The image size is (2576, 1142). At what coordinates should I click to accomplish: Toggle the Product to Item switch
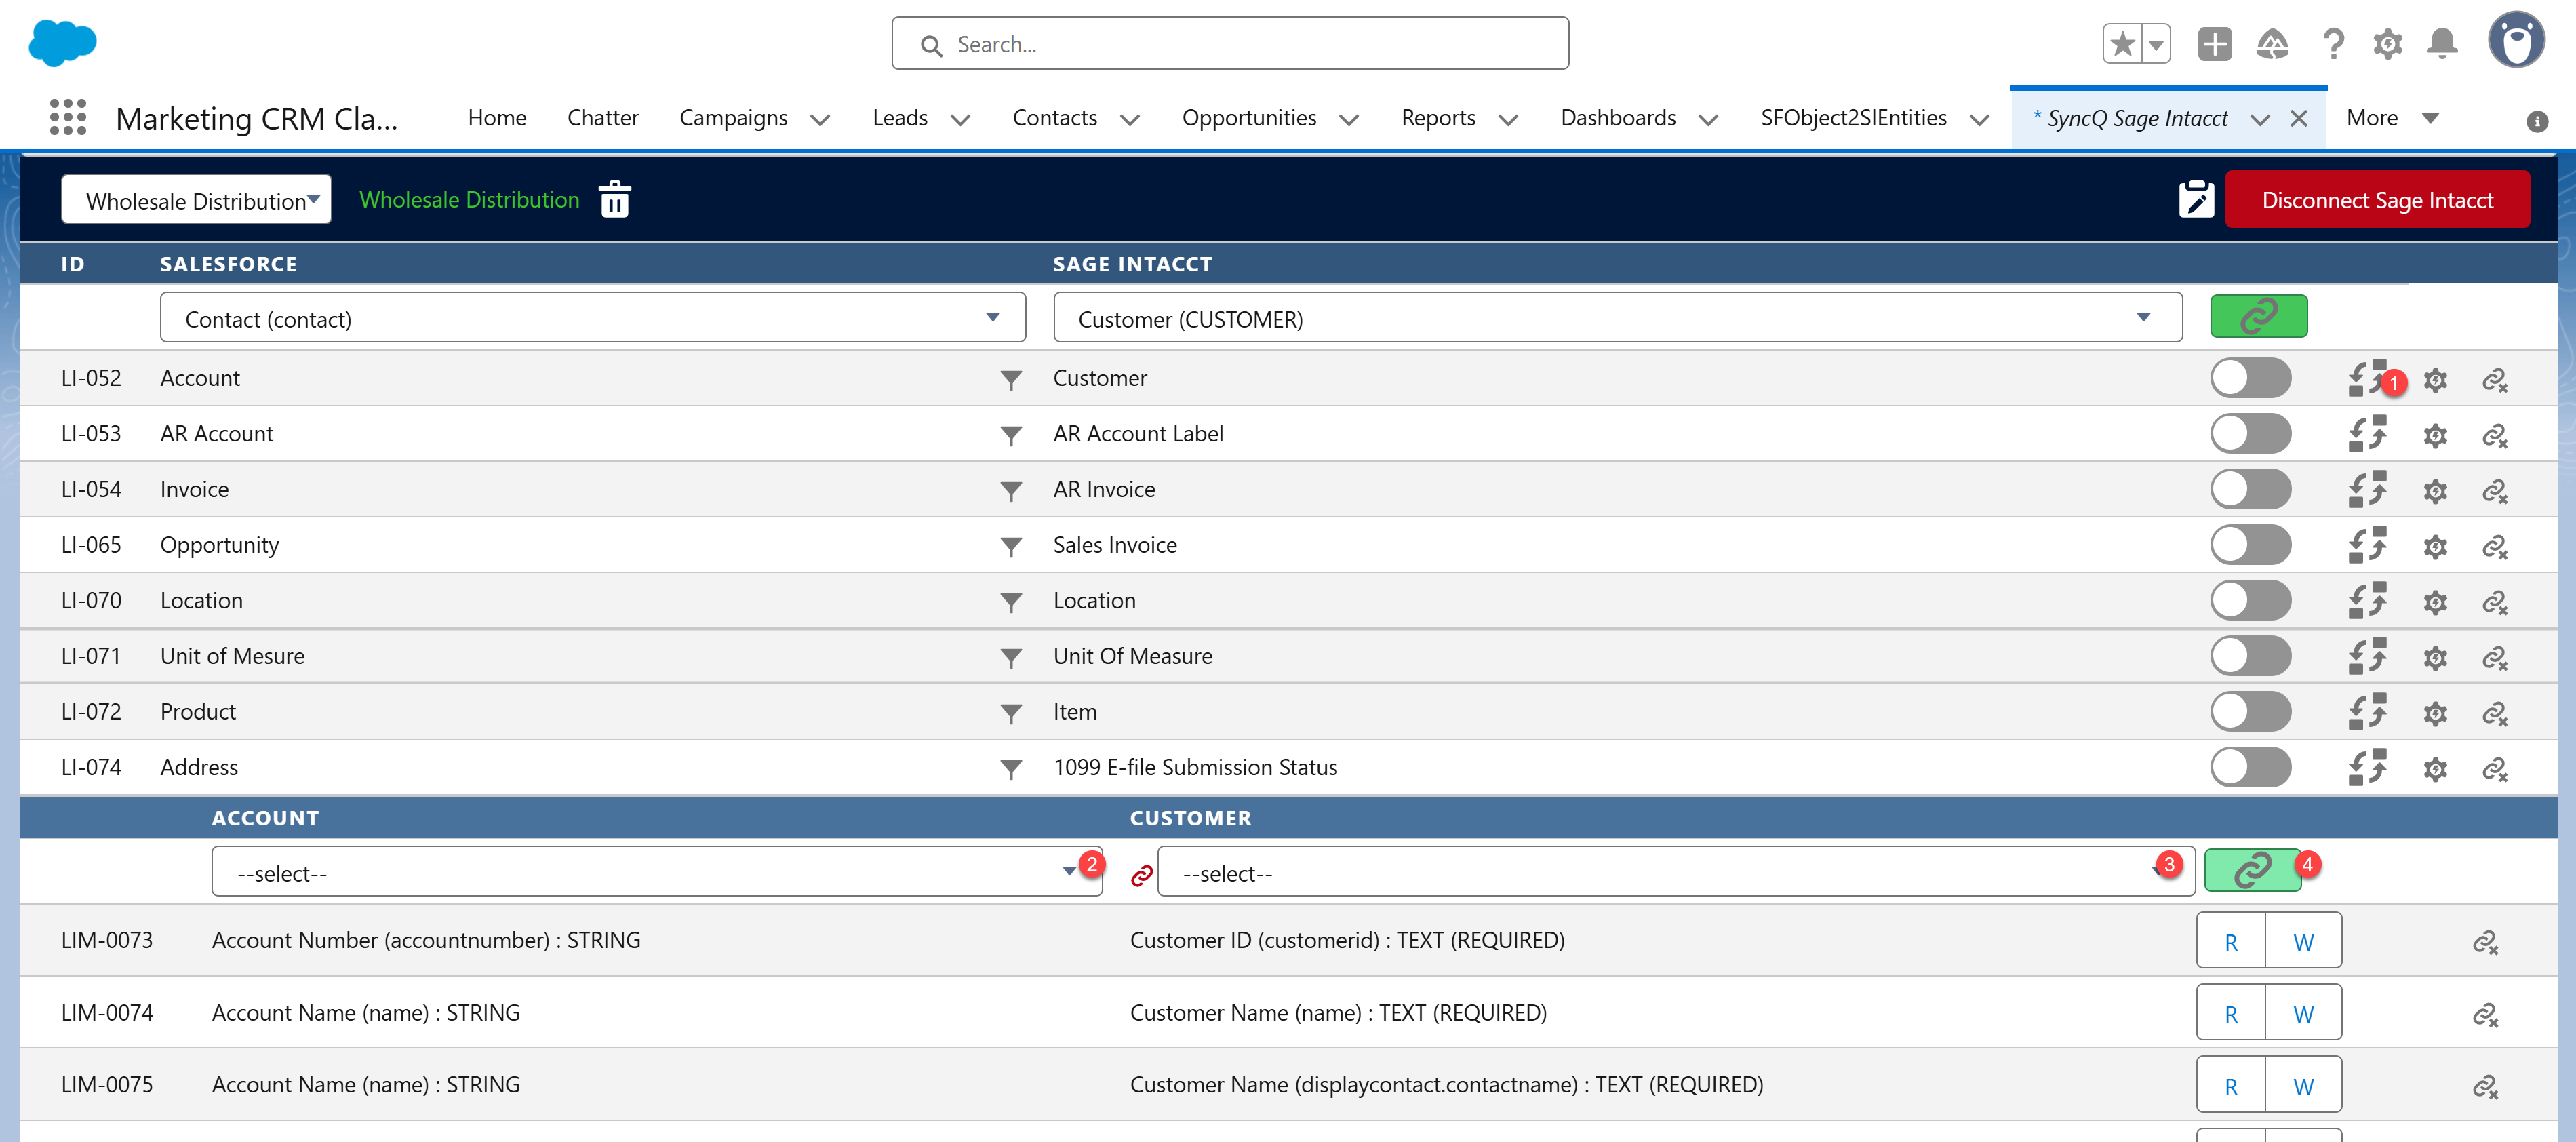(2250, 711)
